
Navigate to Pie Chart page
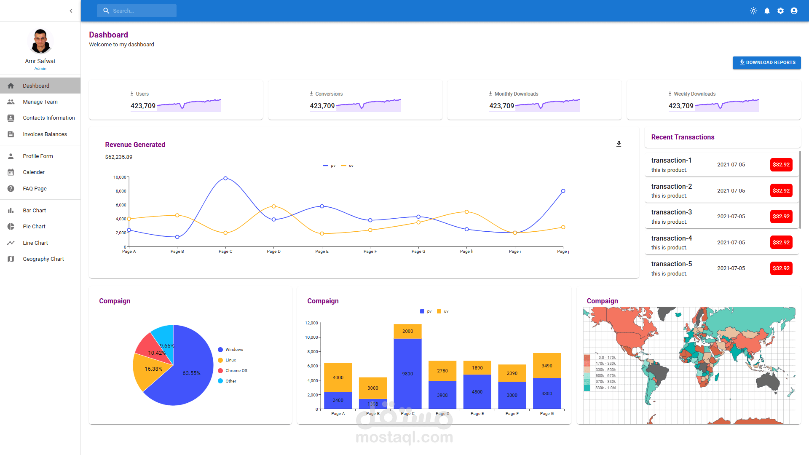click(40, 227)
